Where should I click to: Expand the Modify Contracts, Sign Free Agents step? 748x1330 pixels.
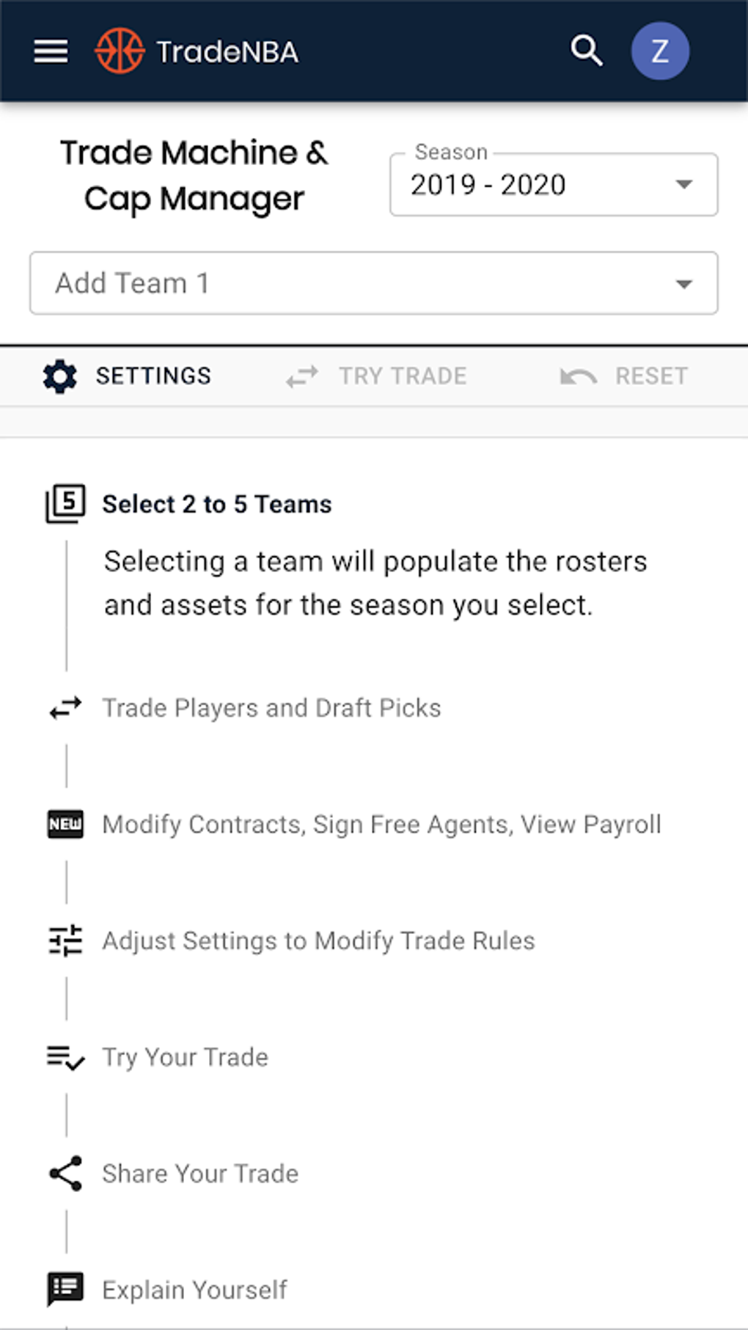(381, 825)
